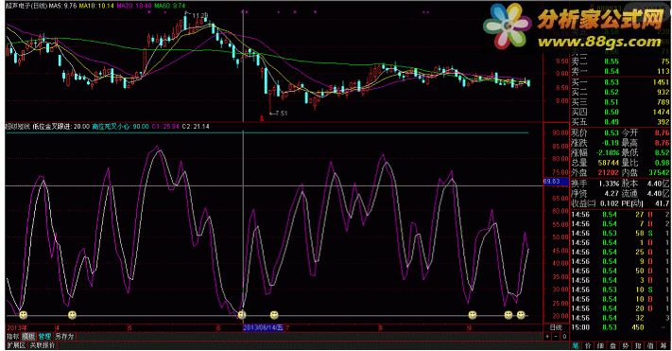Click 管理 to manage indicators
The height and width of the screenshot is (351, 672).
coord(44,337)
